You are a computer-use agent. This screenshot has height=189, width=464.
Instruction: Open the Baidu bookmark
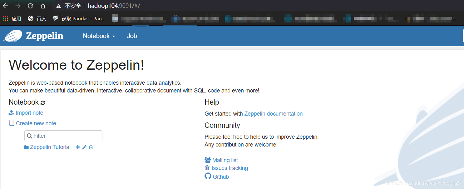(37, 19)
